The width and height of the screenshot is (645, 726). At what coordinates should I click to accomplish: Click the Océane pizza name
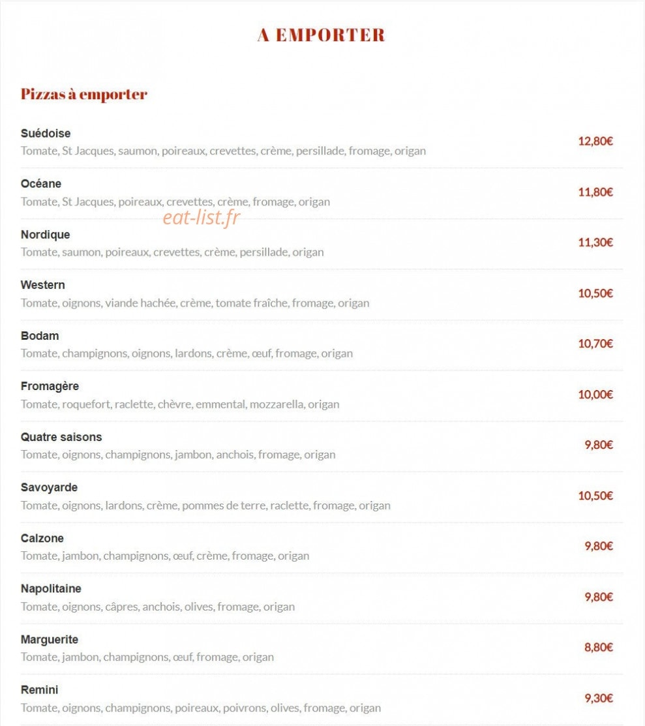(40, 184)
